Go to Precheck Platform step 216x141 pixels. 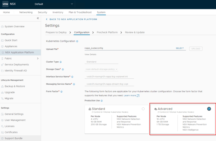107,32
